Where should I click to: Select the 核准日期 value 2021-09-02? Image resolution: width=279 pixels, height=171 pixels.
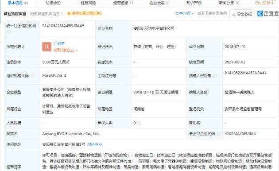pos(235,62)
